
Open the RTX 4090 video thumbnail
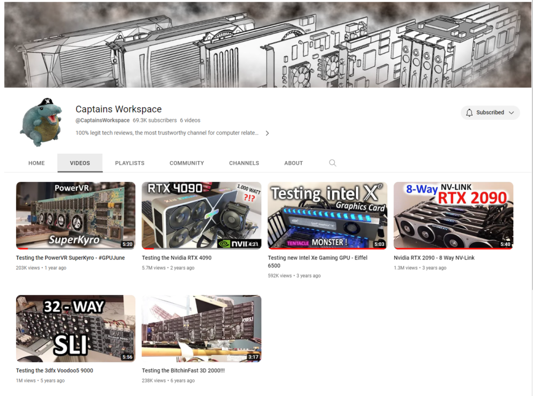pyautogui.click(x=201, y=215)
